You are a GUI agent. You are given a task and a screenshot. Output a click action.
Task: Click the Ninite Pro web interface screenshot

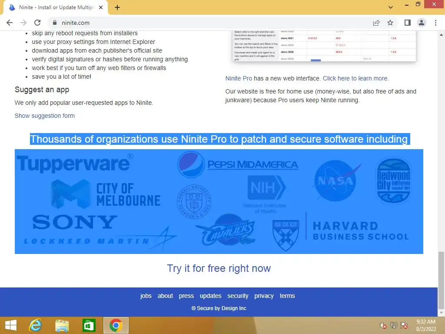[324, 46]
